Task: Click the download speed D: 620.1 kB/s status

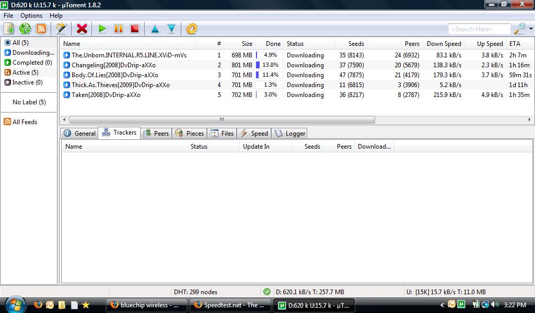Action: point(310,292)
